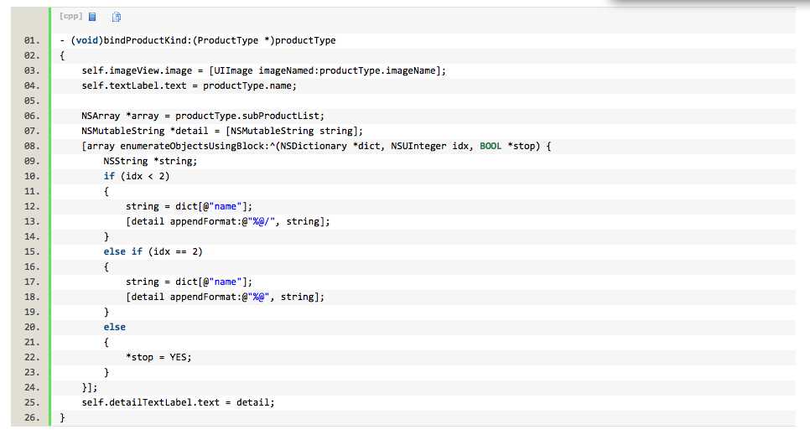The image size is (810, 445).
Task: Click the line number 26.
Action: coord(32,417)
